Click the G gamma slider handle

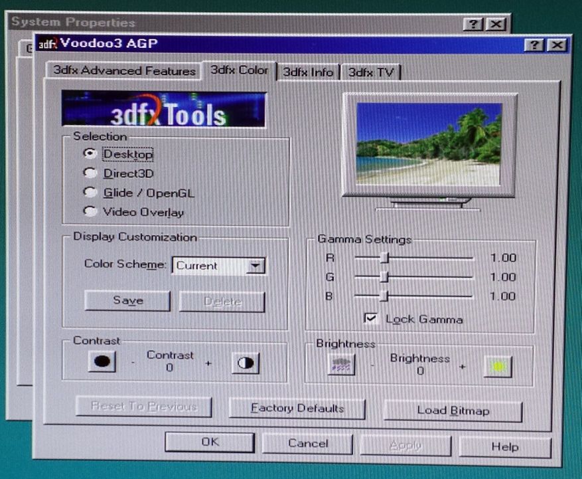385,276
